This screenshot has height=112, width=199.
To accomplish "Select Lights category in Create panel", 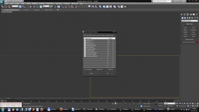I will click(x=187, y=18).
